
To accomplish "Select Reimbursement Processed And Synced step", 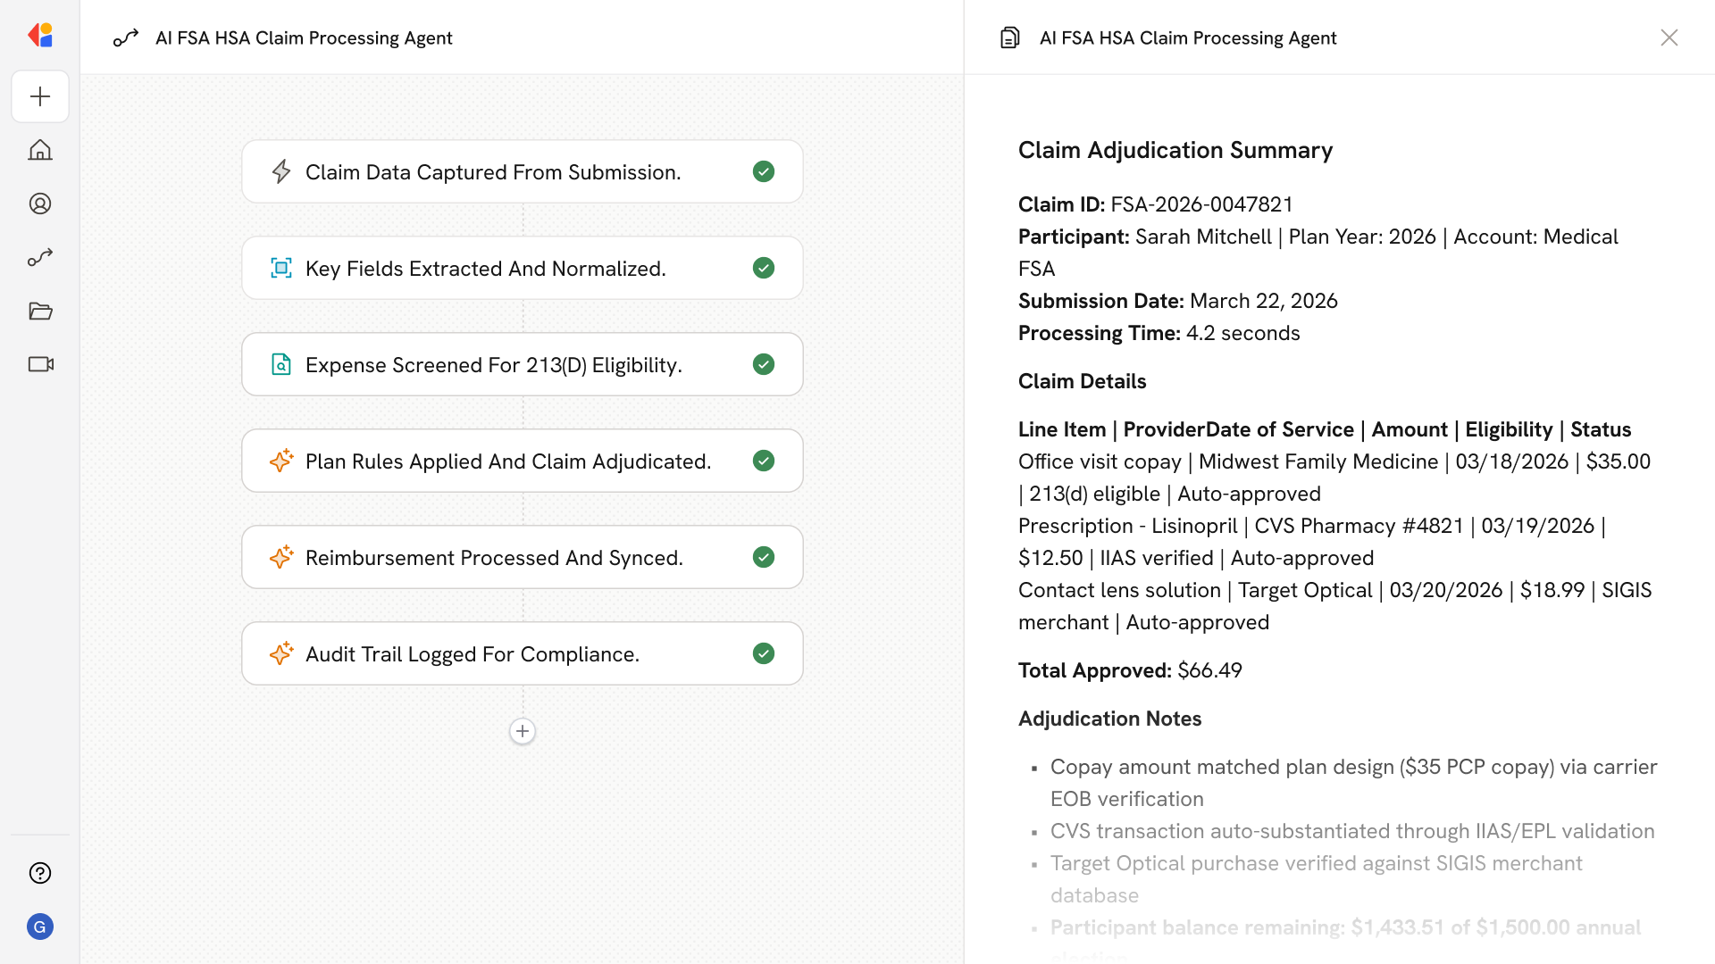I will [493, 558].
